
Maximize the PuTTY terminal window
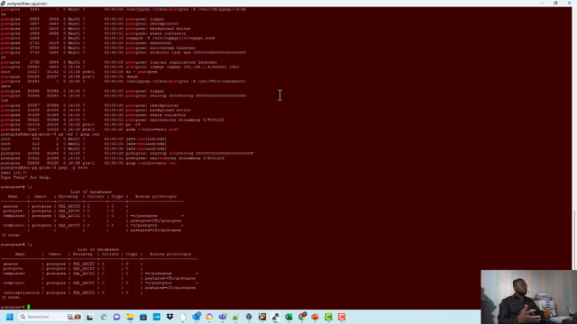tap(555, 4)
